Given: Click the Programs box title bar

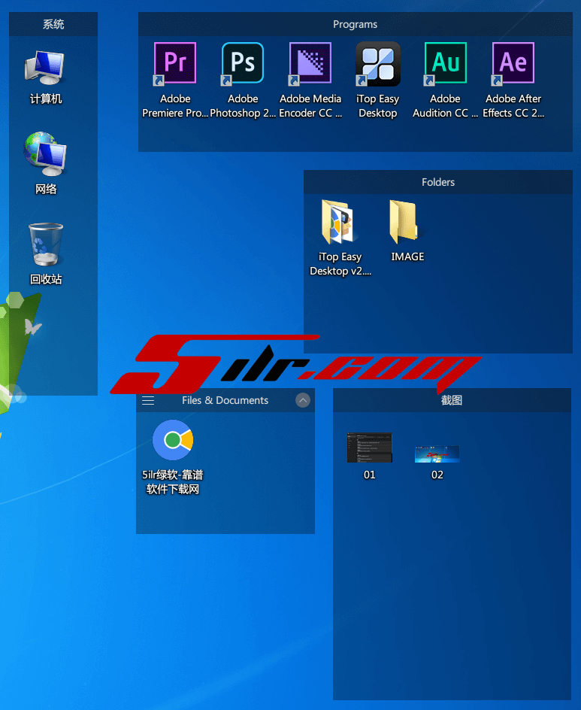Looking at the screenshot, I should click(355, 24).
